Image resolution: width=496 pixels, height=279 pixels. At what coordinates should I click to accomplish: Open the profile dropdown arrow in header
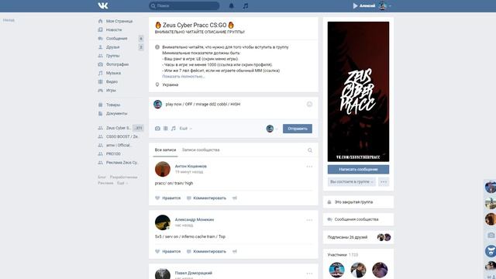390,6
